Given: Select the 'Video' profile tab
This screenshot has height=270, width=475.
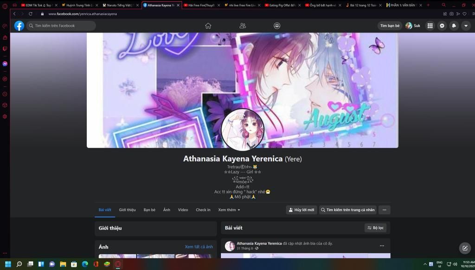Looking at the screenshot, I should [183, 210].
